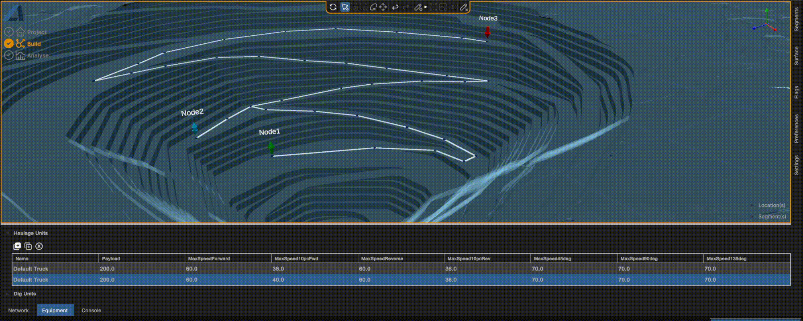The height and width of the screenshot is (321, 803).
Task: Open the Preferences side panel
Action: (797, 128)
